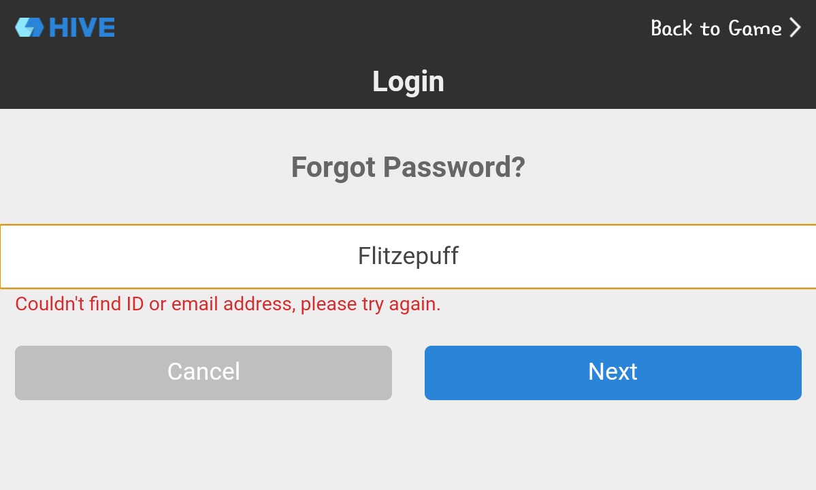Click the Forgot Password? heading

[408, 167]
